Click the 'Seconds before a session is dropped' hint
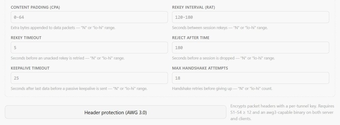This screenshot has height=125, width=340. pyautogui.click(x=223, y=58)
